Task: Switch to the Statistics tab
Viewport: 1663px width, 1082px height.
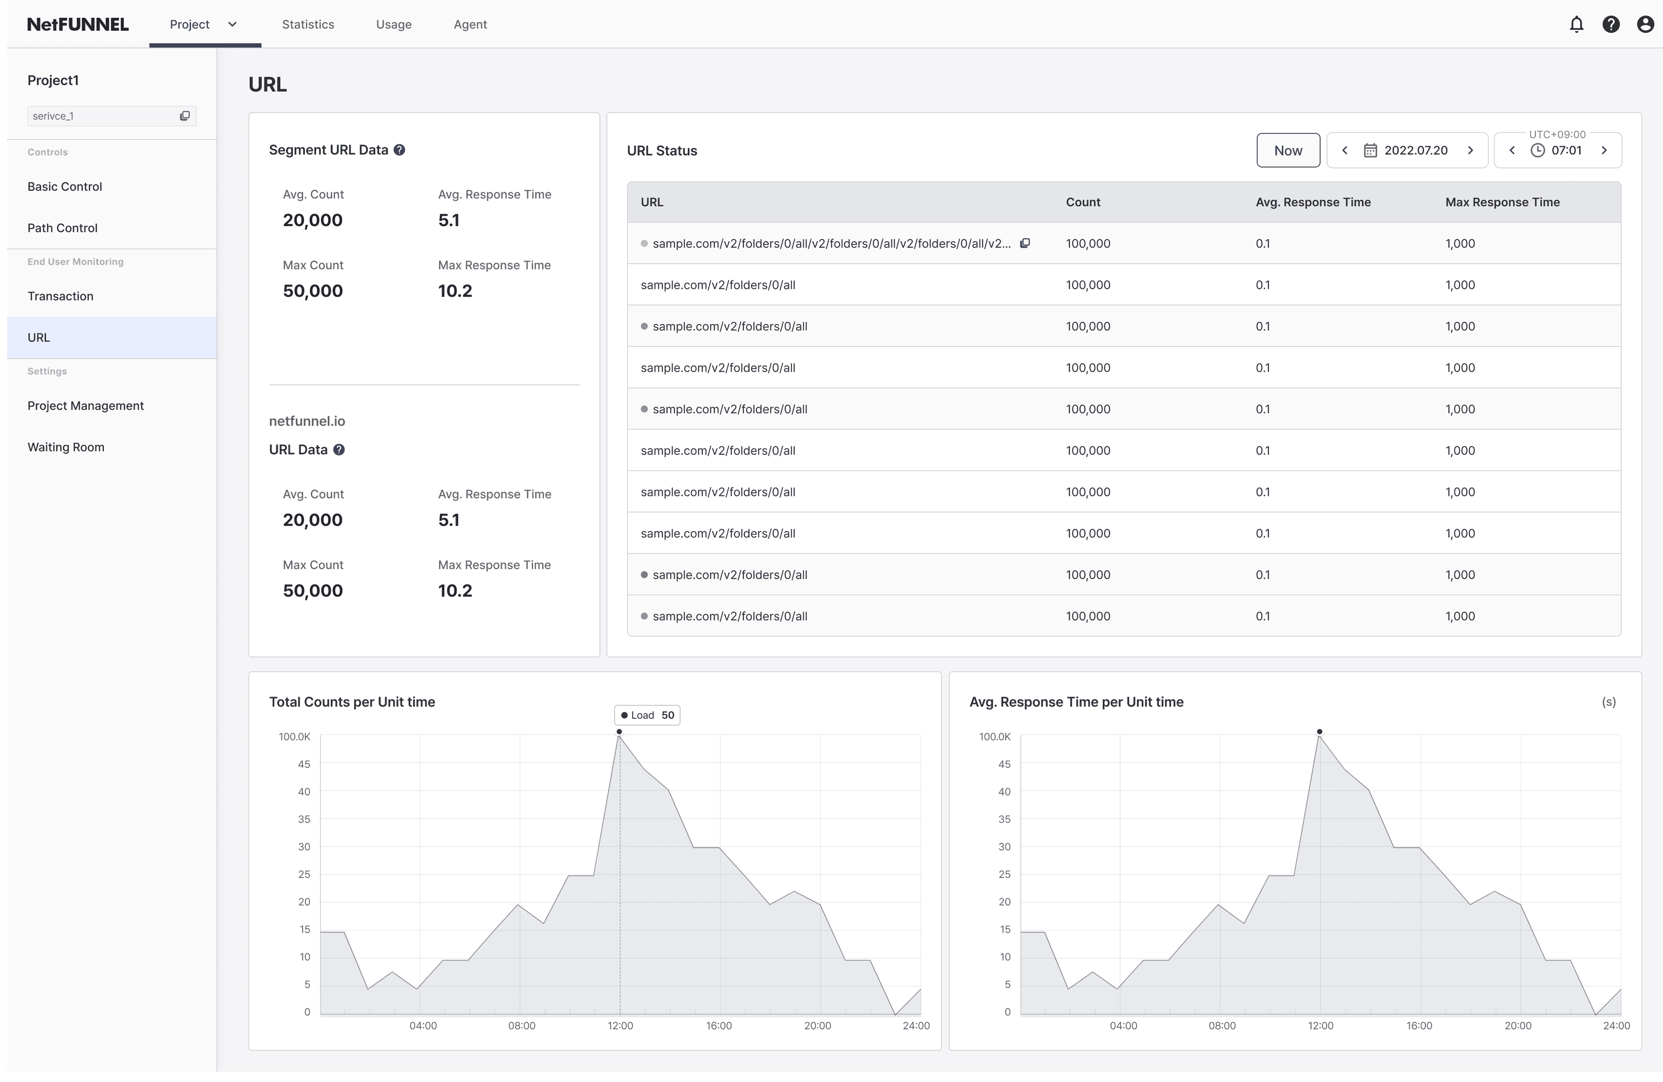Action: 308,24
